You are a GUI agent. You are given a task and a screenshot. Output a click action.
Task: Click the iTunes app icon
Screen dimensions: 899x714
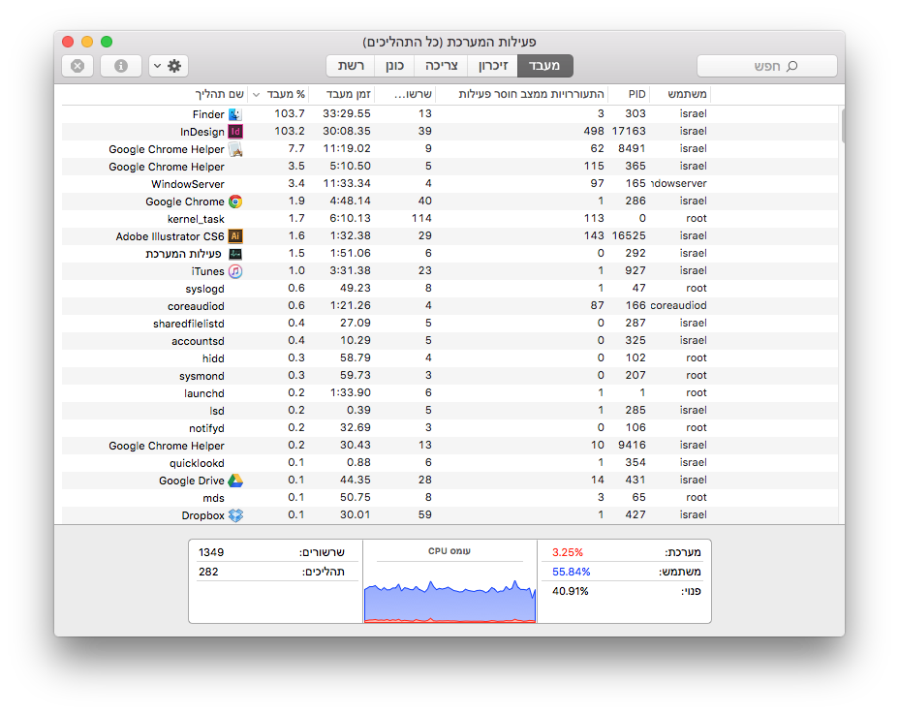235,271
